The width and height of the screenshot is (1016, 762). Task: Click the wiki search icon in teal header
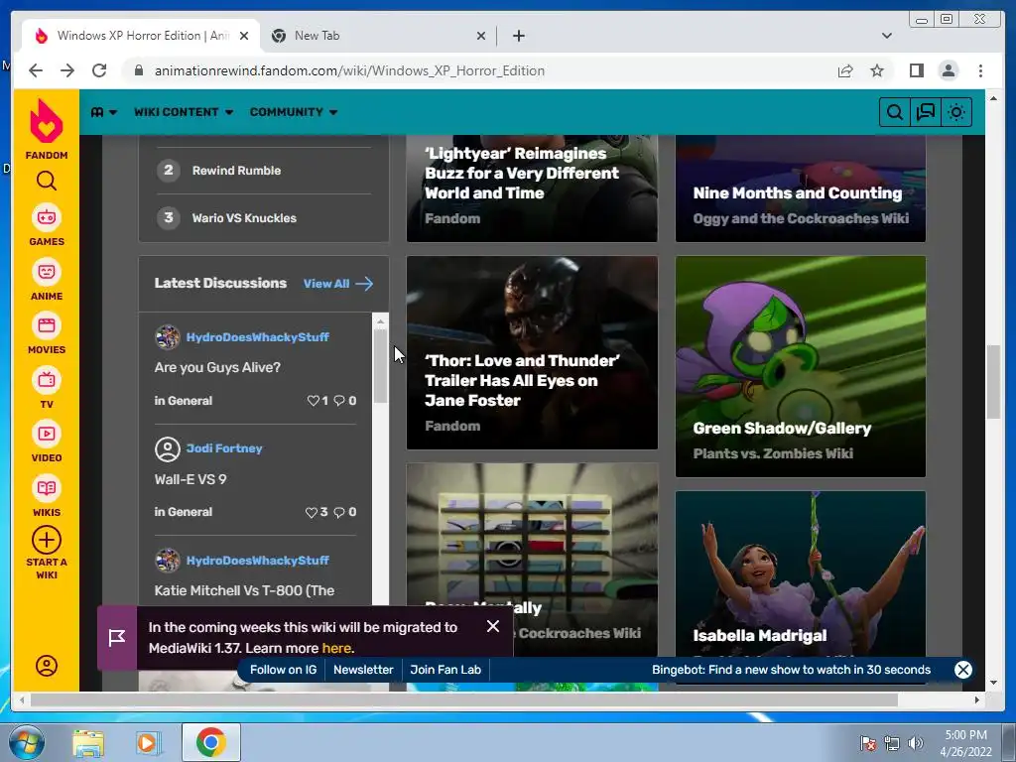pyautogui.click(x=894, y=112)
